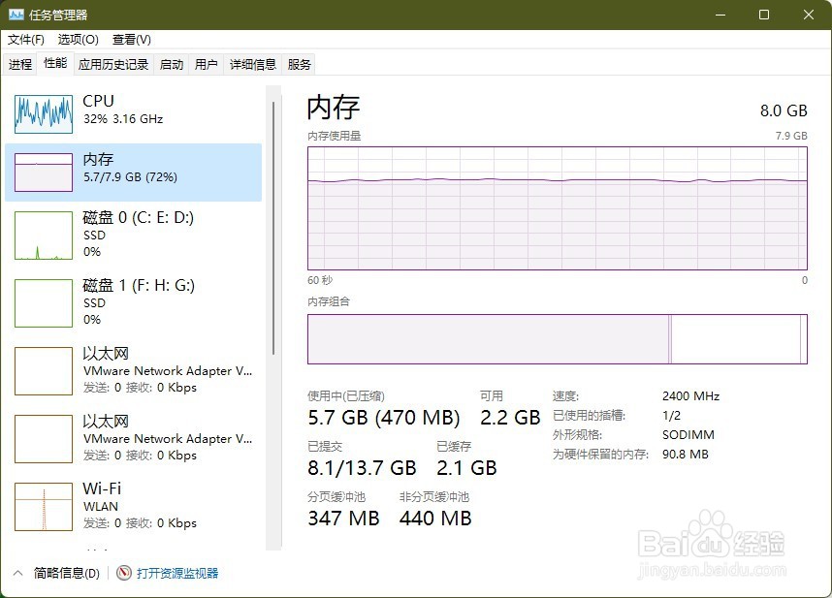Show the Wi-Fi WLAN graph

coord(44,507)
